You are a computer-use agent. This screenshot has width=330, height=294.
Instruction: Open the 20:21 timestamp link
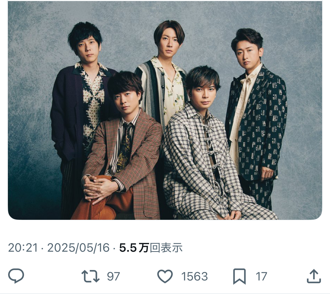point(23,247)
